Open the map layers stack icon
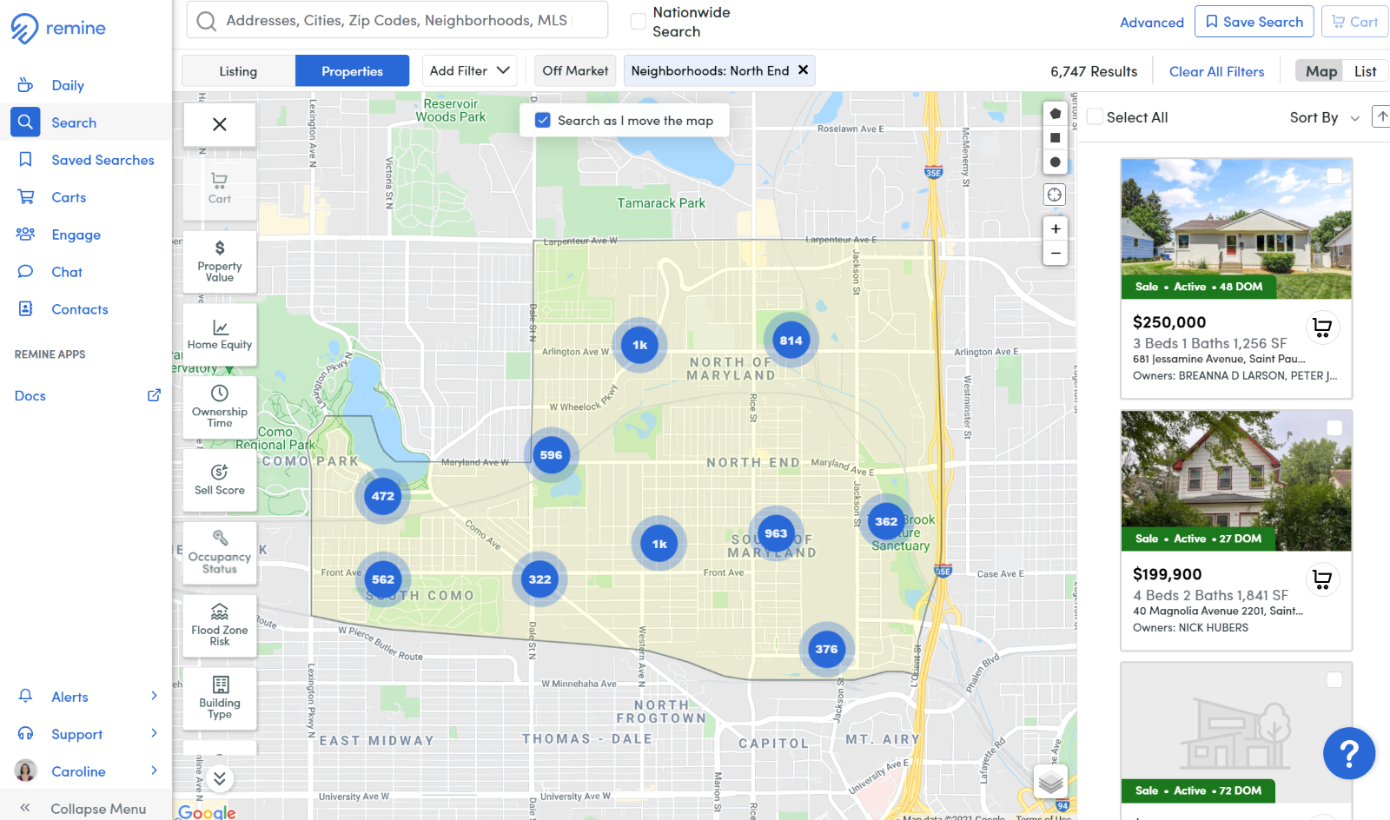 1051,783
